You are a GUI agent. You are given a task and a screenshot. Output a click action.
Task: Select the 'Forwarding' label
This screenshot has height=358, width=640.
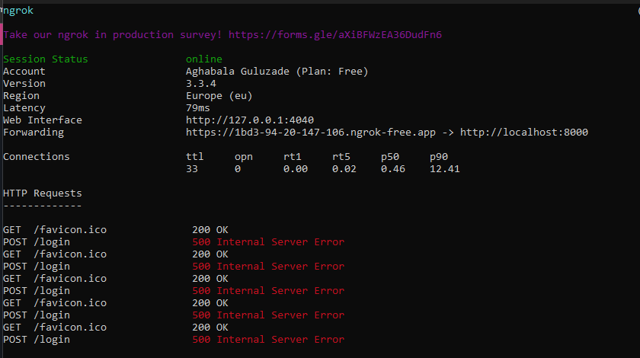(x=34, y=133)
